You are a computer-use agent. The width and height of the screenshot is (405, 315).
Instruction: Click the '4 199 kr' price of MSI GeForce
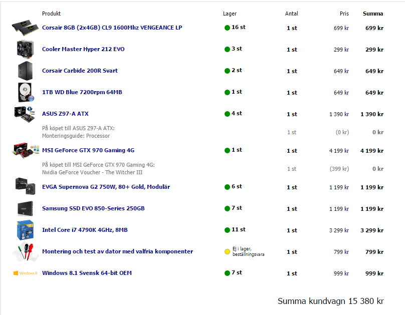click(339, 151)
